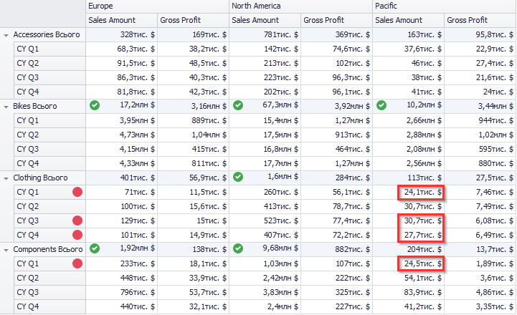Screen dimensions: 517x315
Task: Click cell 3,35тис. $ in Components CY Q4
Action: pyautogui.click(x=480, y=307)
